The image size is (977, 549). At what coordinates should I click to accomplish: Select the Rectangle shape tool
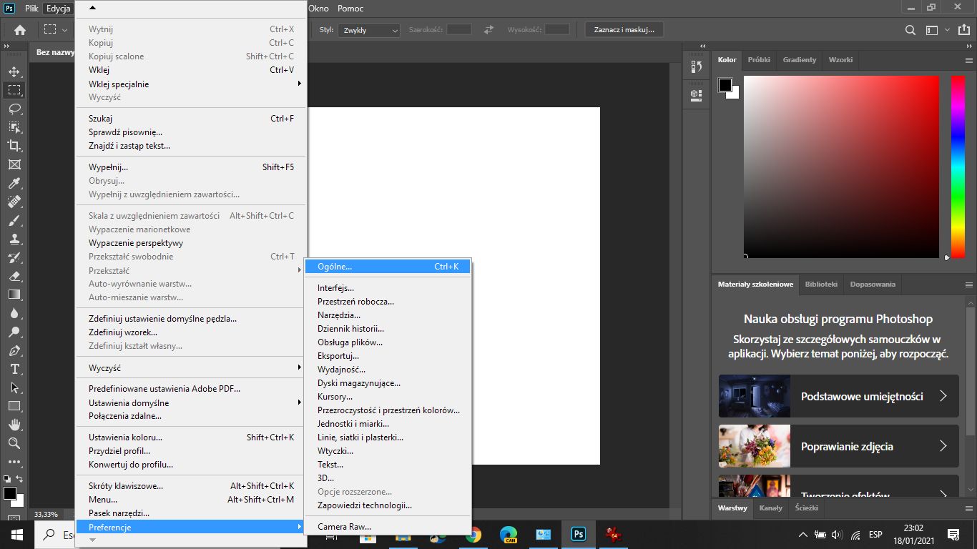click(14, 406)
